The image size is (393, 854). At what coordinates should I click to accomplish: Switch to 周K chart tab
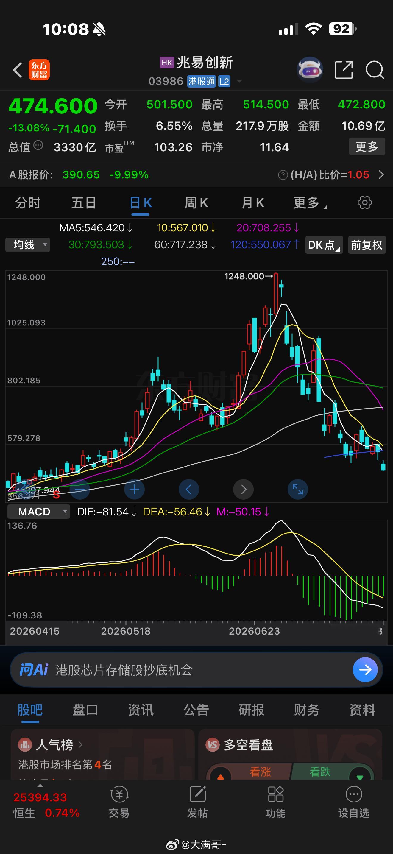point(196,202)
